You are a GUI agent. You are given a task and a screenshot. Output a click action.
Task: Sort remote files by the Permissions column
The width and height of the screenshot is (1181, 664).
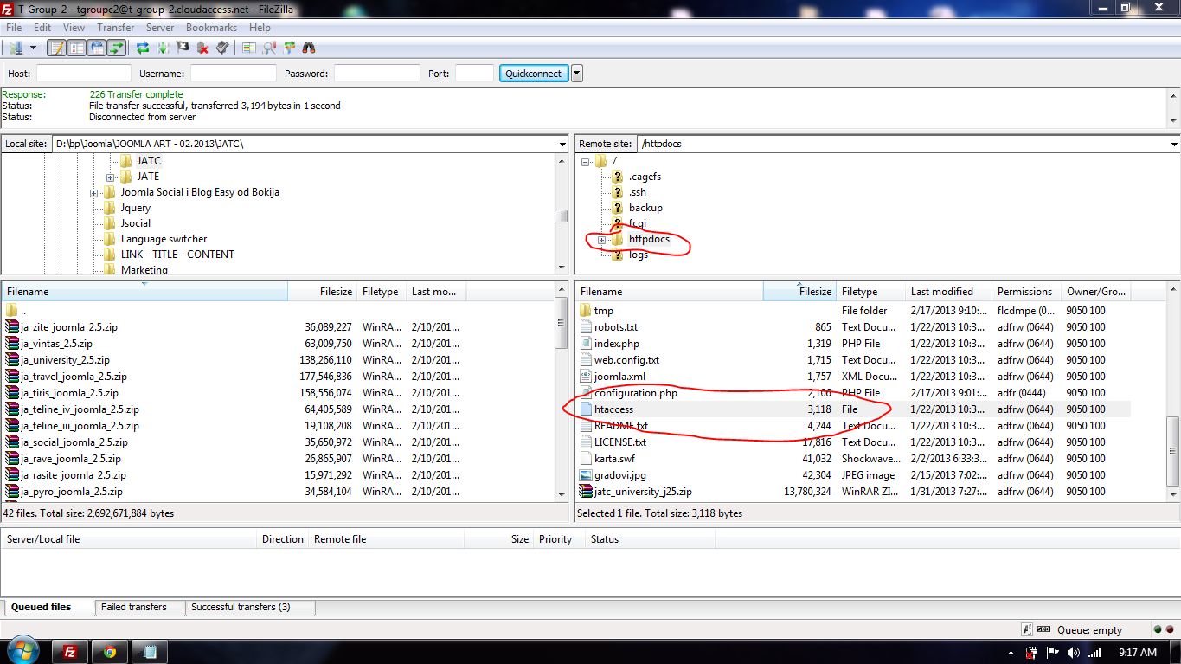1024,292
